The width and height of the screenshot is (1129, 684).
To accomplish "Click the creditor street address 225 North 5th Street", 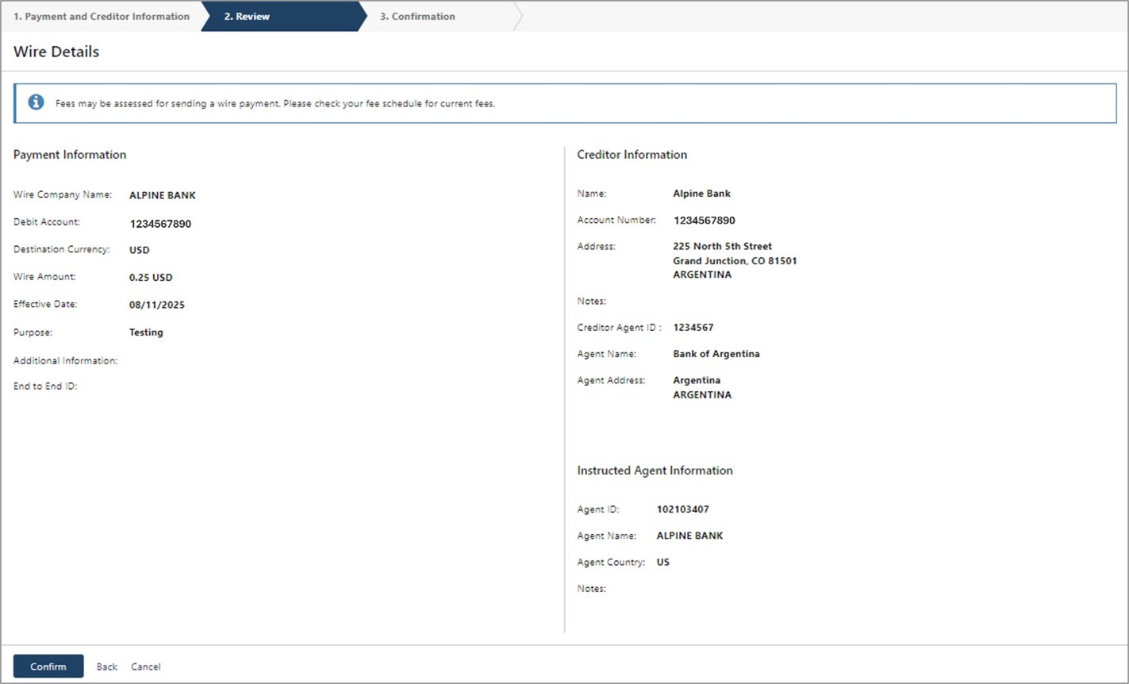I will click(x=722, y=246).
